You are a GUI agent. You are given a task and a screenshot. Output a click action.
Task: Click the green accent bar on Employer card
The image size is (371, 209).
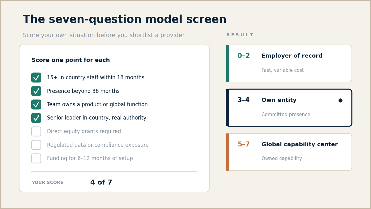click(x=228, y=63)
